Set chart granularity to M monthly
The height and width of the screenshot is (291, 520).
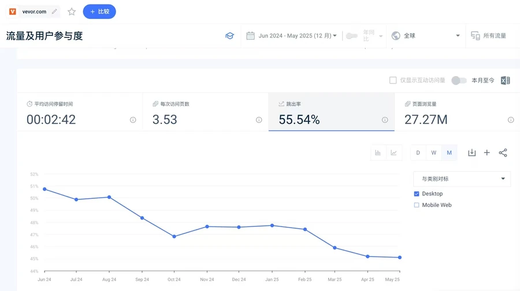click(450, 153)
